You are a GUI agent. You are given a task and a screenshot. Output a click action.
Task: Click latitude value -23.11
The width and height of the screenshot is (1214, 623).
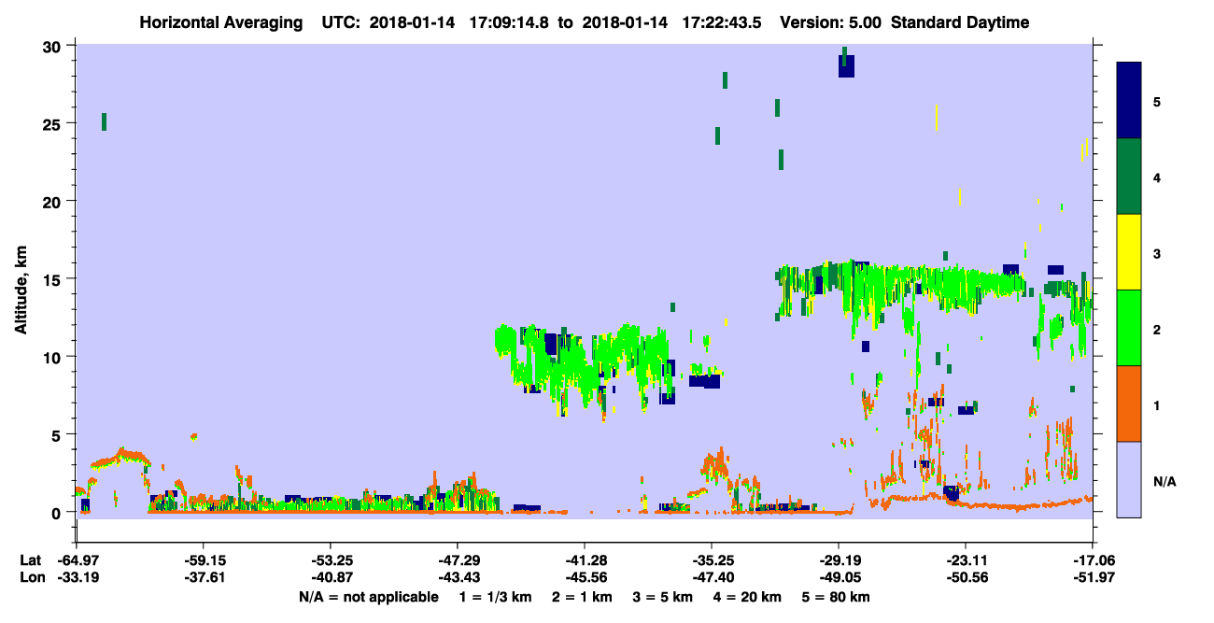pyautogui.click(x=965, y=560)
